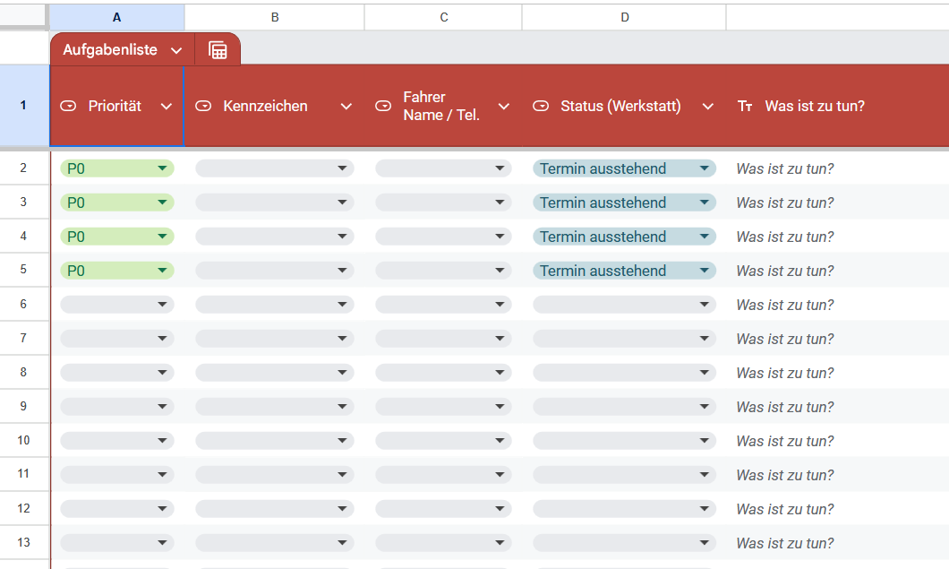Select row 13 header number

coord(23,542)
